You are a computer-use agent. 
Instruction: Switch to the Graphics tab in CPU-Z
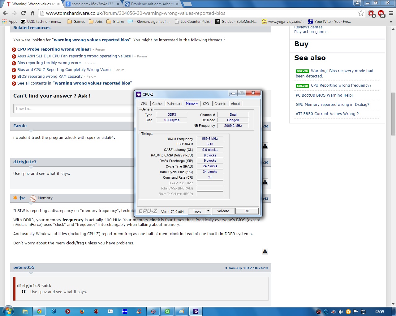(x=221, y=104)
